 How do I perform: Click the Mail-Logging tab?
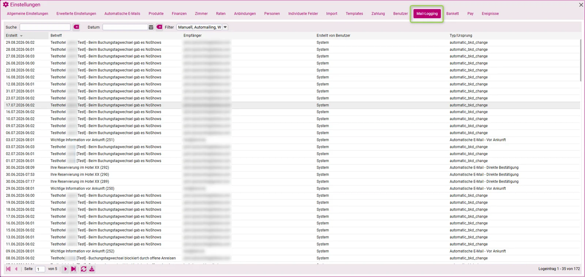[427, 14]
